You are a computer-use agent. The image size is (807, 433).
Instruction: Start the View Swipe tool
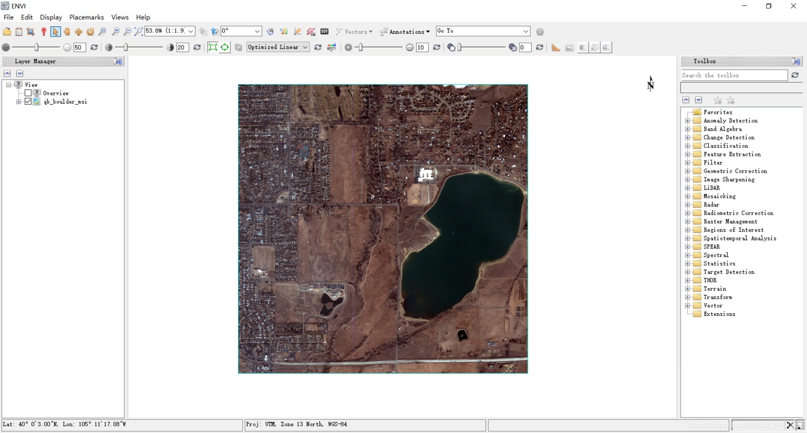point(606,48)
